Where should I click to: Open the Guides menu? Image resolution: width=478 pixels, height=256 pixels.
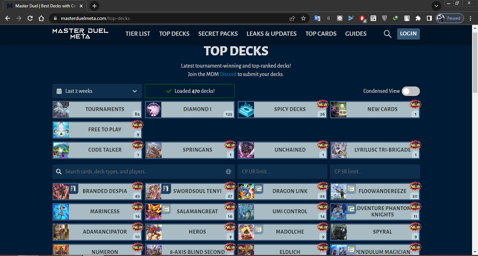point(356,34)
